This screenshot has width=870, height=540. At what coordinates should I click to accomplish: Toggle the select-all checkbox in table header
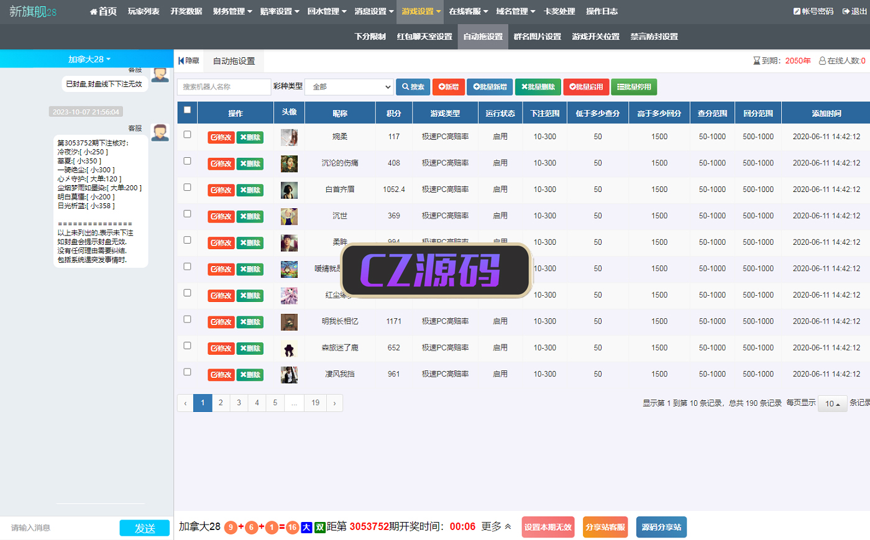click(187, 110)
